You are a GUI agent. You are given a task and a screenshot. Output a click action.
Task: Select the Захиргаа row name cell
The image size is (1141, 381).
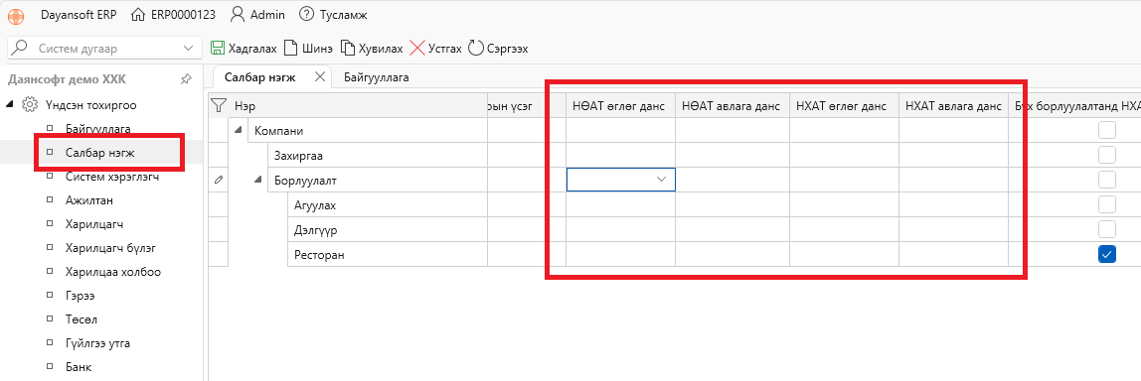pyautogui.click(x=377, y=155)
